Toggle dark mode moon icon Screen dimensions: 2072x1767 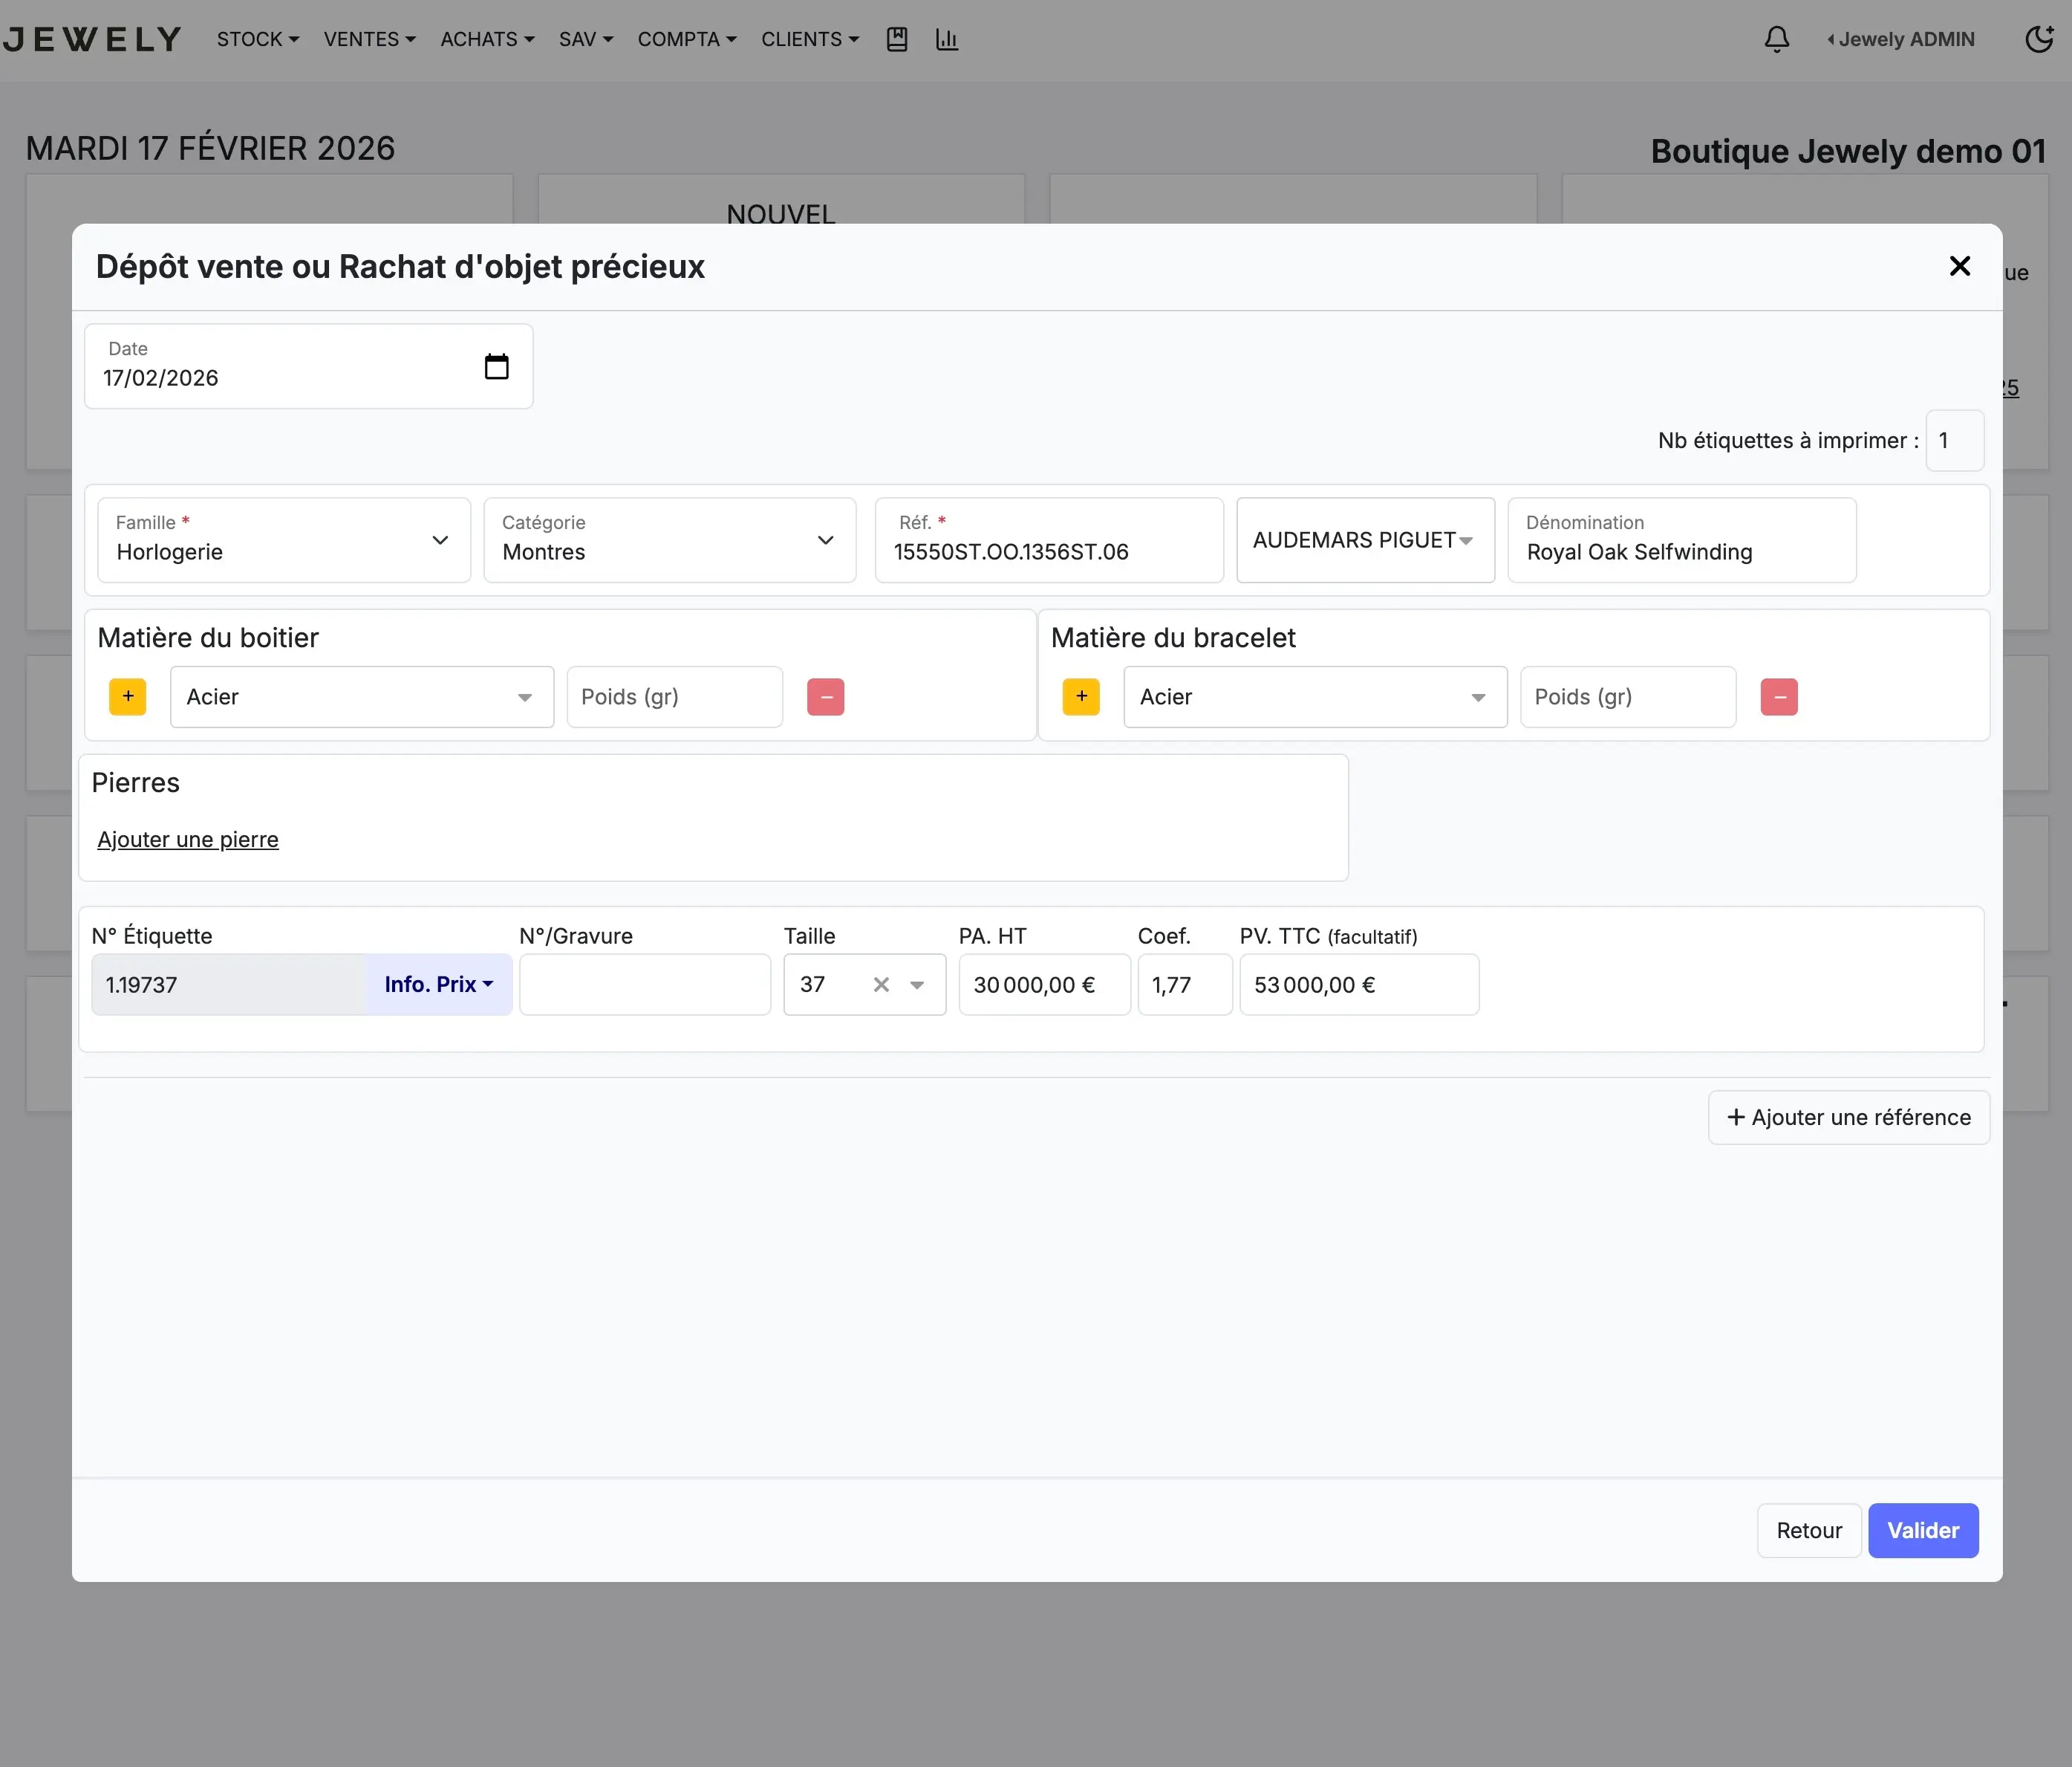2039,39
